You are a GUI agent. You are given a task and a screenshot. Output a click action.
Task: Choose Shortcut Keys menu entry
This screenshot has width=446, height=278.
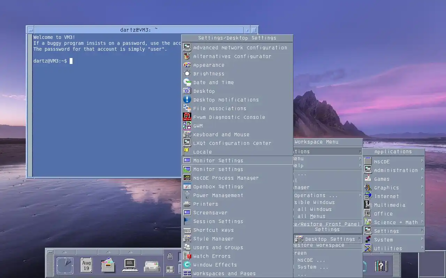(x=237, y=230)
